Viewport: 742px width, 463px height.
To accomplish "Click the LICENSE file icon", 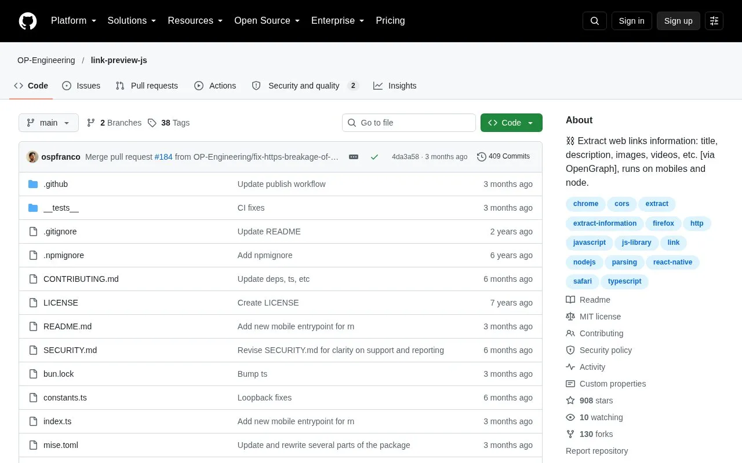I will [x=33, y=303].
